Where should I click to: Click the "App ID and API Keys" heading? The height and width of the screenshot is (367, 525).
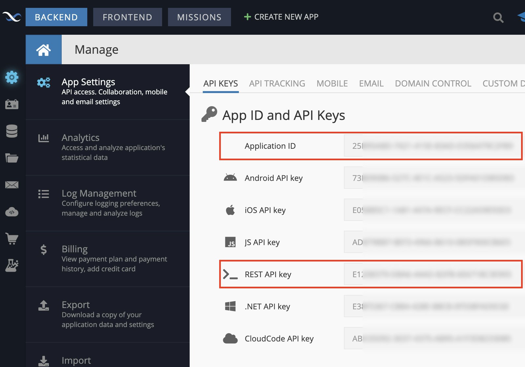tap(284, 115)
